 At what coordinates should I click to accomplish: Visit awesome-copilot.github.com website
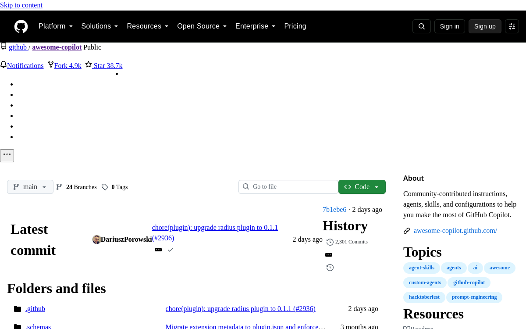click(455, 231)
